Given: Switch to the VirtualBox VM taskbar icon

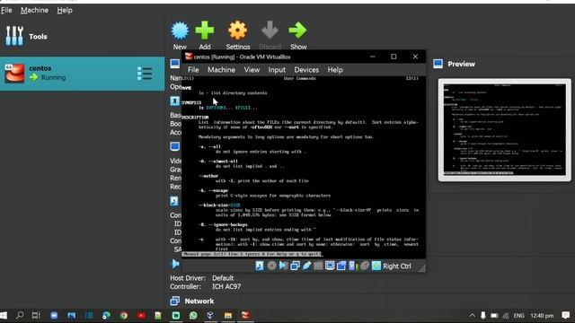Looking at the screenshot, I should tap(245, 315).
